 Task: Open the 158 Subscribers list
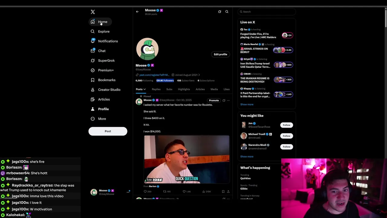point(186,81)
